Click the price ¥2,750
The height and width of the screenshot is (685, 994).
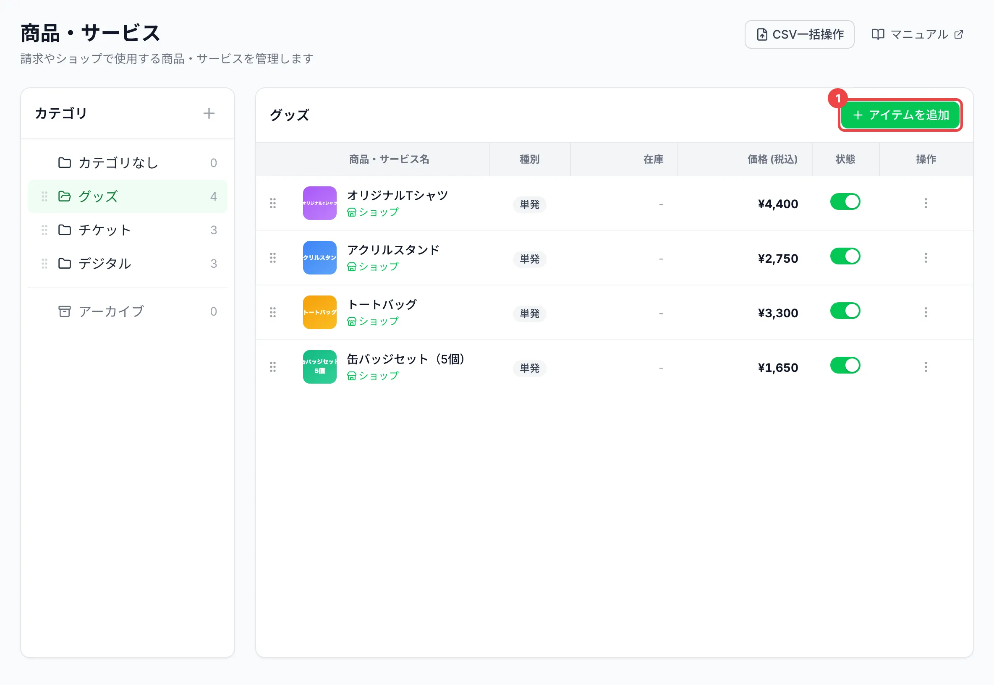pyautogui.click(x=778, y=259)
